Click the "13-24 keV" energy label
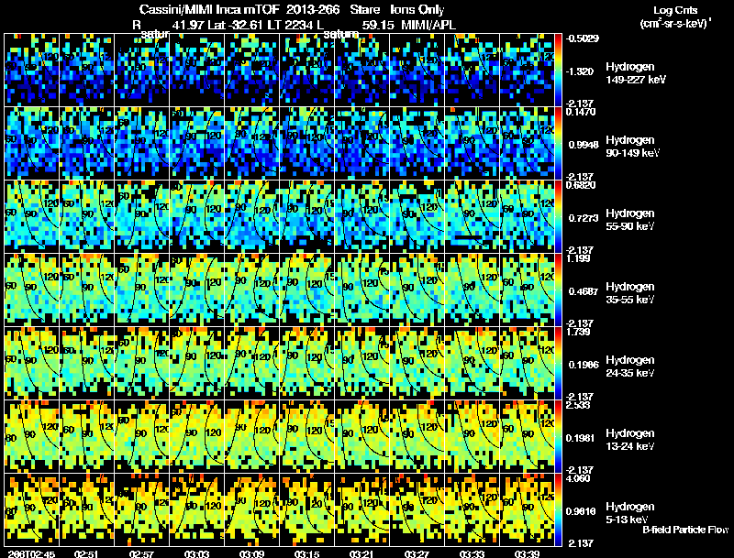The width and height of the screenshot is (734, 558). click(x=629, y=446)
